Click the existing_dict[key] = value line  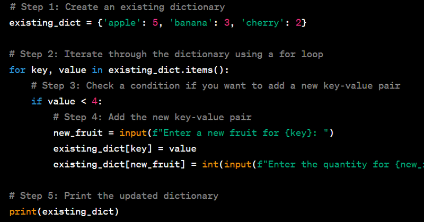(125, 149)
